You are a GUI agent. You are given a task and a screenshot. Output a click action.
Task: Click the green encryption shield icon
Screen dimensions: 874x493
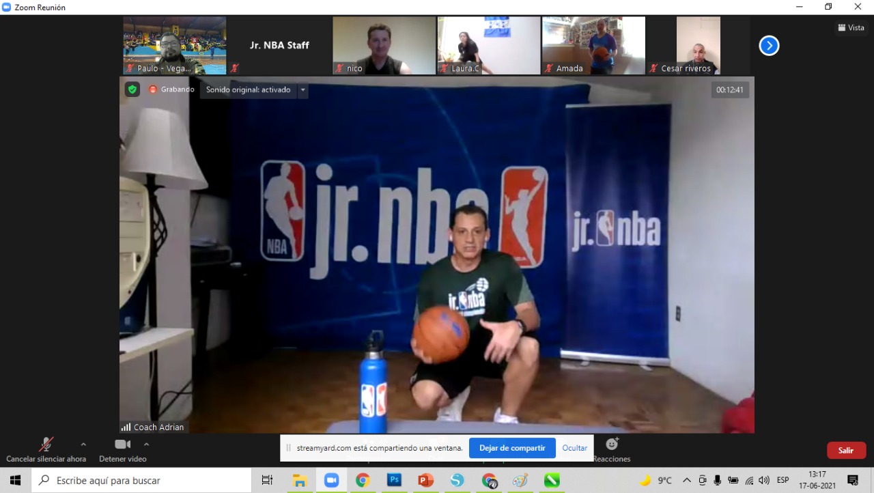click(x=132, y=89)
